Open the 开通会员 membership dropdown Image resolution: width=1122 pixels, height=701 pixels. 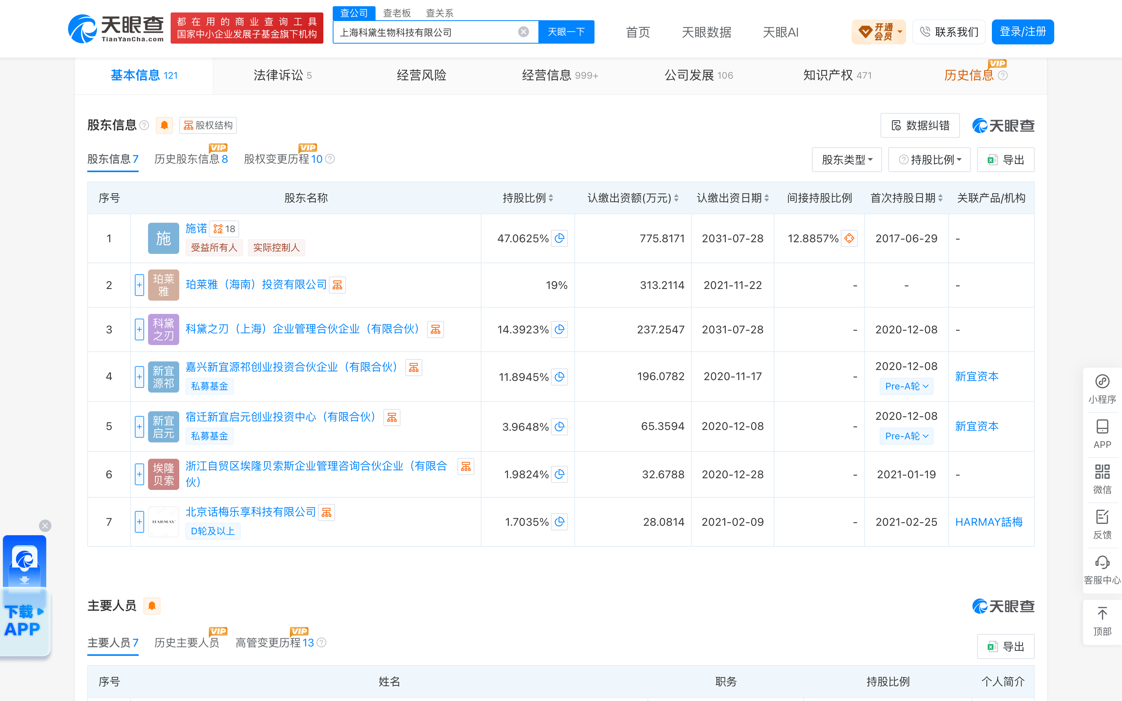click(879, 32)
